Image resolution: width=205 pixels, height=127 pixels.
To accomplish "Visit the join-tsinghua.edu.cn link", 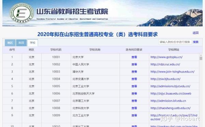I will [173, 72].
